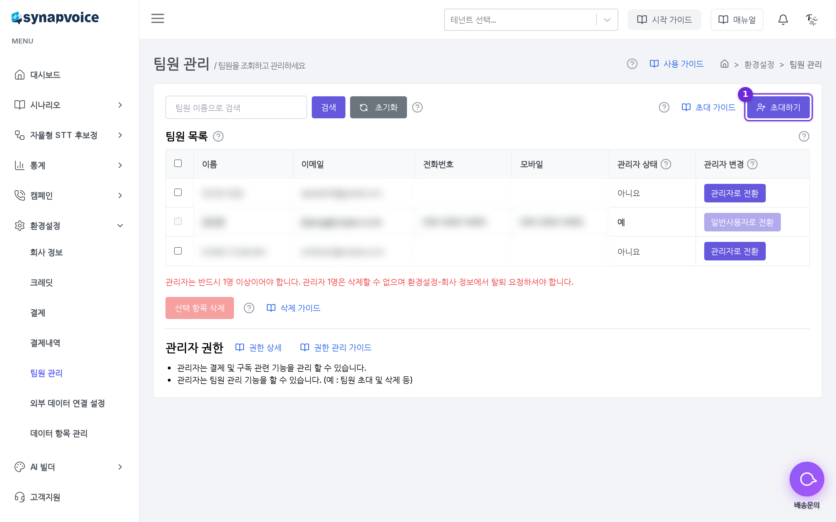Expand the 캠페인 menu

(69, 195)
